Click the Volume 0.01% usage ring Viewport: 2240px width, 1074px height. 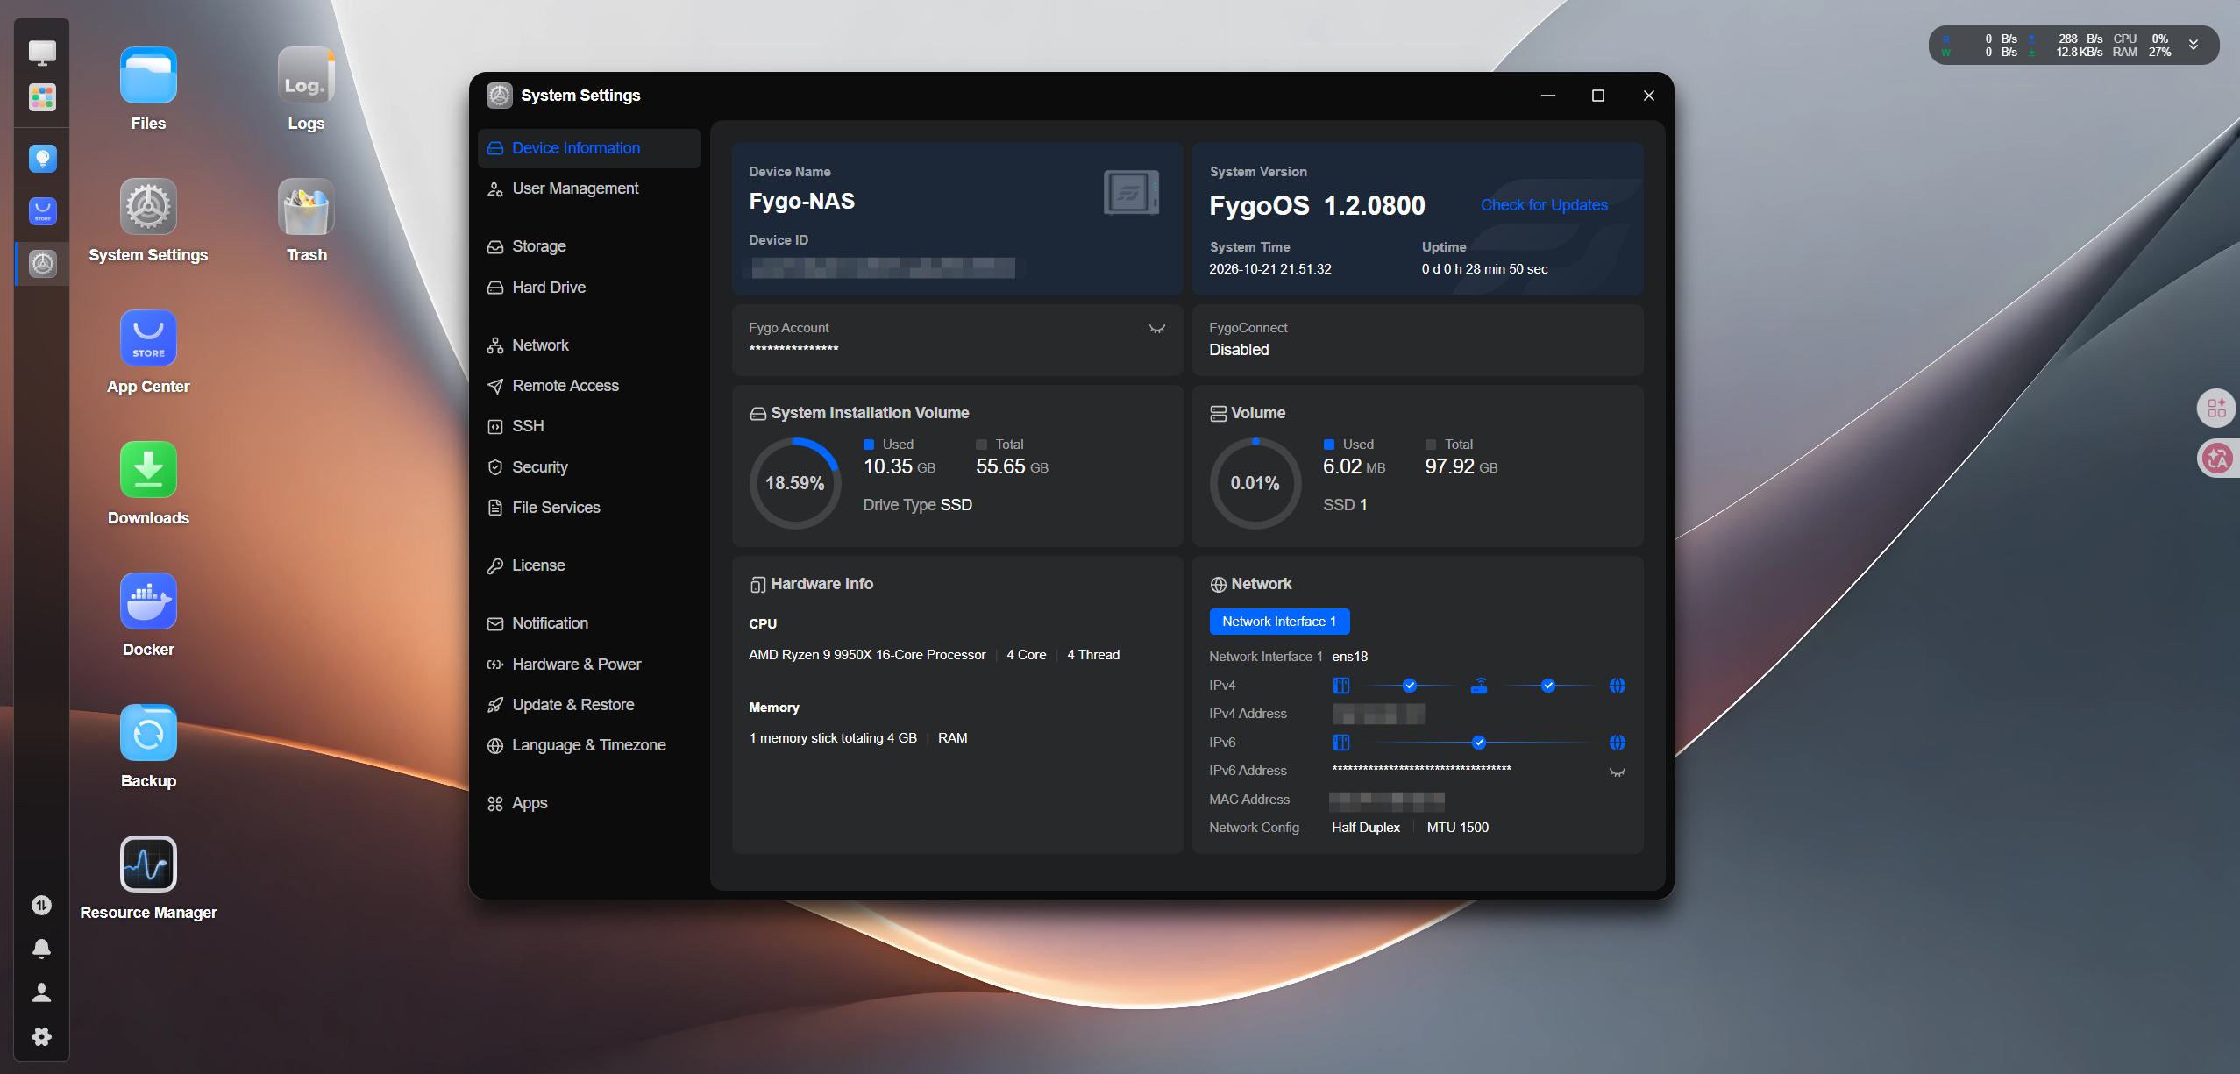point(1255,483)
